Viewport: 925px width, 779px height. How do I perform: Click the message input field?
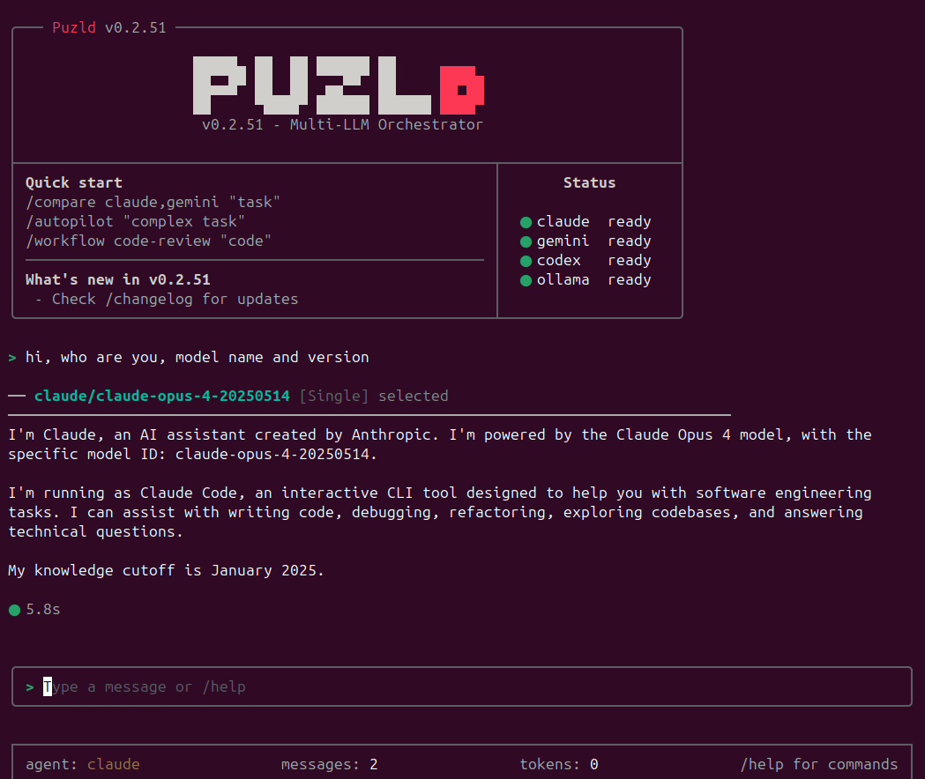tap(462, 686)
